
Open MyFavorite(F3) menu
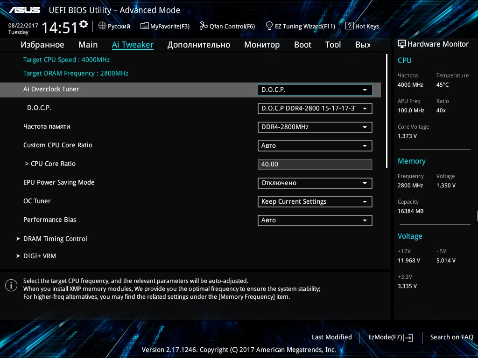[165, 26]
